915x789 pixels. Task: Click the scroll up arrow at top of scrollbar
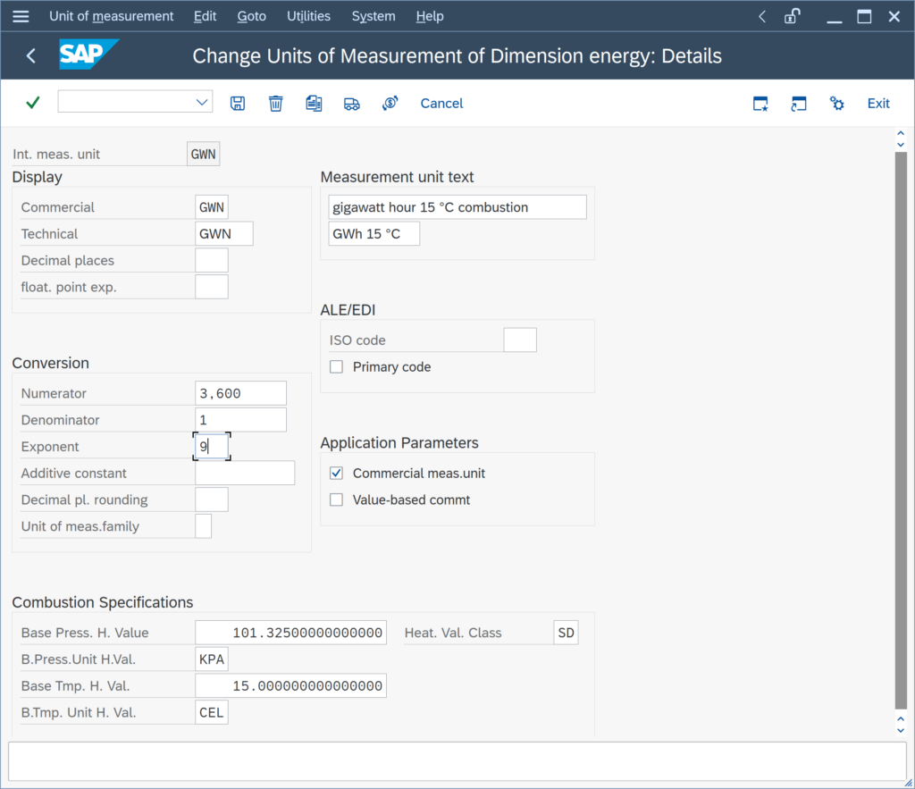click(x=901, y=134)
